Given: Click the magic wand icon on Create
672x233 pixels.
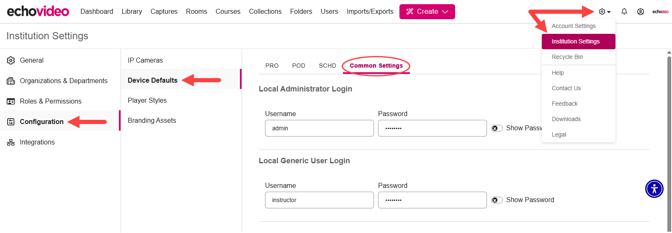Looking at the screenshot, I should (x=410, y=12).
